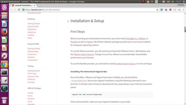The width and height of the screenshot is (186, 105).
Task: Open Migrations docs page
Action: click(x=32, y=32)
